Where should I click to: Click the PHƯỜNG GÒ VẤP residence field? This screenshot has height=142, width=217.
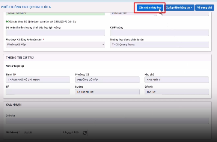[x=107, y=80]
